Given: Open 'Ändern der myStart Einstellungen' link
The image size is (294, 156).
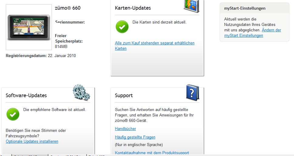Looking at the screenshot, I should pos(252,33).
